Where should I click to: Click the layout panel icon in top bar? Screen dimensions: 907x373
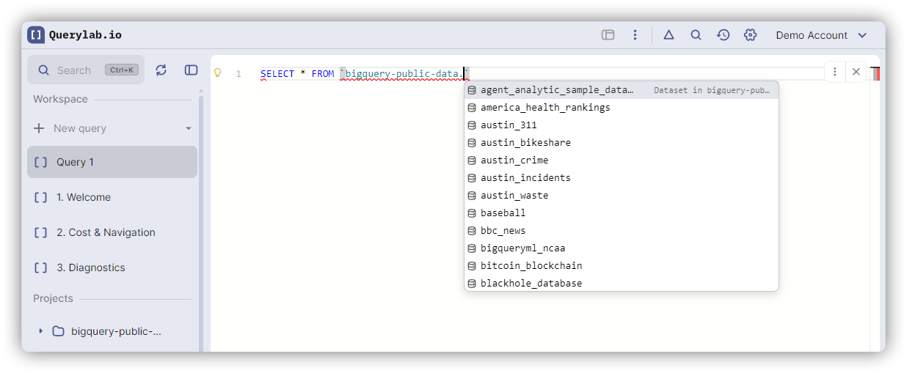coord(608,35)
